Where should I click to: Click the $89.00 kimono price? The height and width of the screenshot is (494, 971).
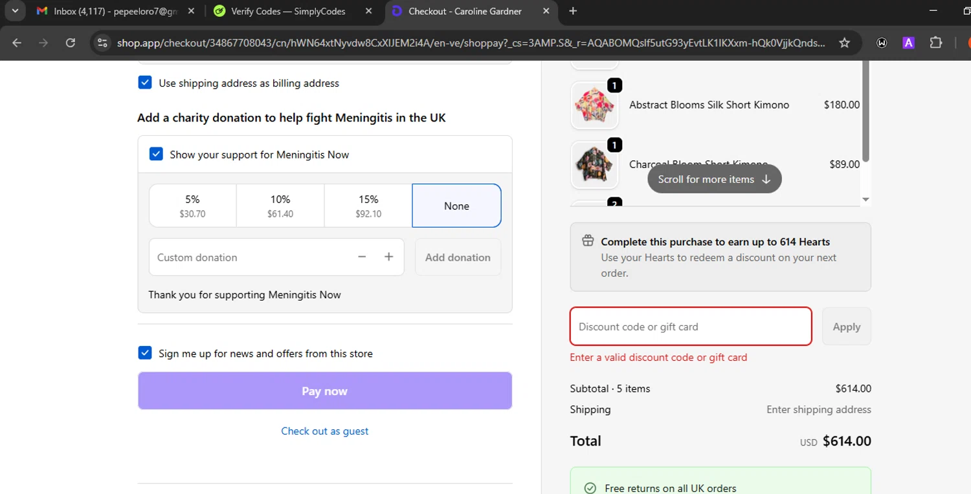click(x=844, y=164)
